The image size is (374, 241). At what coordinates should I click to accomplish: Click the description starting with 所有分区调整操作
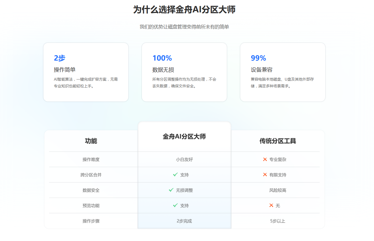tap(184, 83)
